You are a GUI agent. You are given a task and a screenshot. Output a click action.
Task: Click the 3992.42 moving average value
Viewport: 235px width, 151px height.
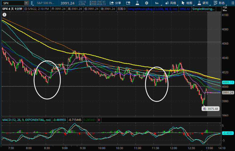click(185, 9)
